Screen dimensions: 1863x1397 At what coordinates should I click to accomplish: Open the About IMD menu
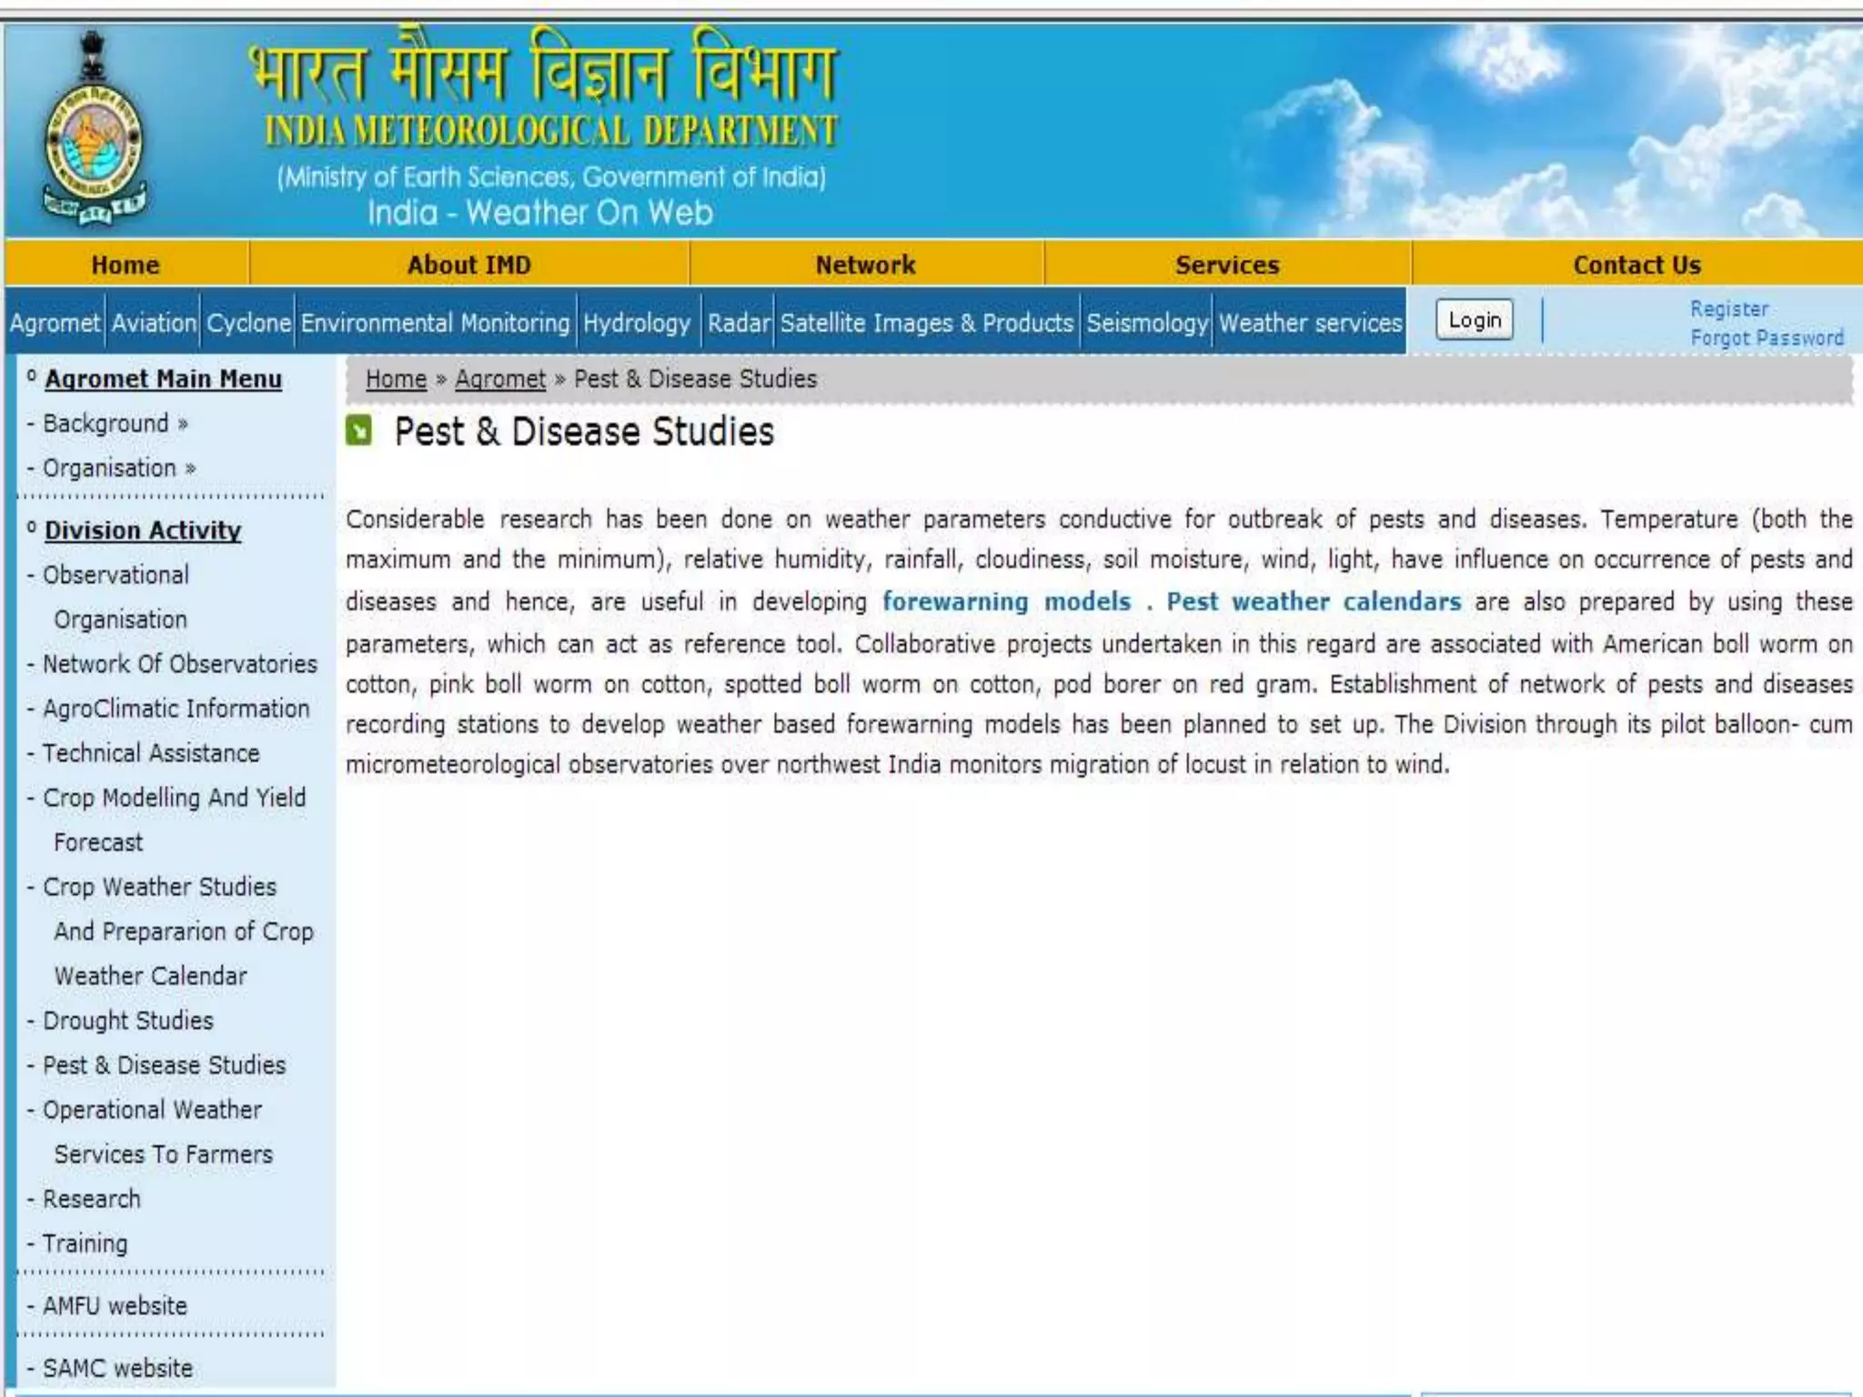pos(468,265)
